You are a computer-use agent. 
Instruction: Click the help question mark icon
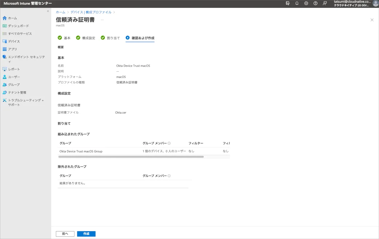tap(315, 3)
